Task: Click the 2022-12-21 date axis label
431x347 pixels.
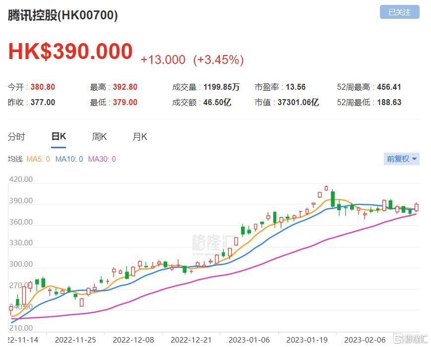Action: 191,340
